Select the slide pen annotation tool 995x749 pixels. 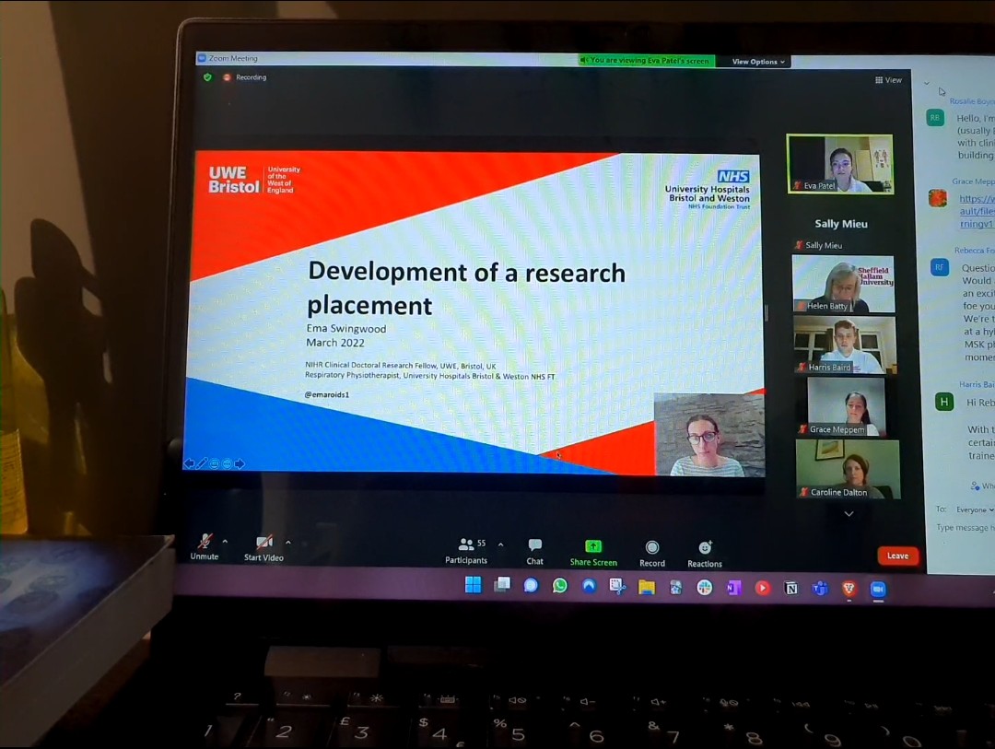tap(202, 464)
